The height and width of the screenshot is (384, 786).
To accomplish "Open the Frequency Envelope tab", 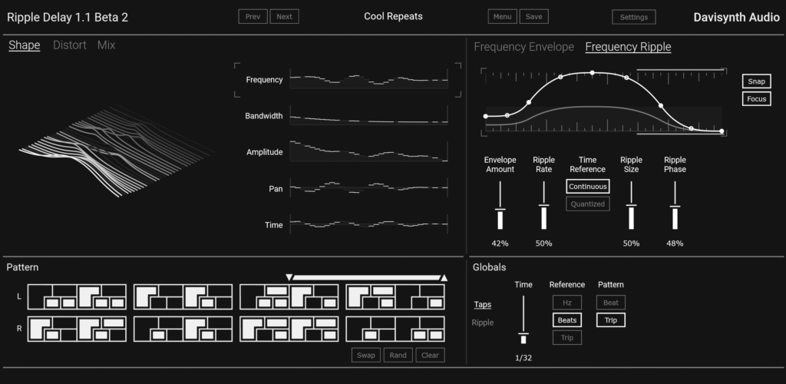I will pos(523,47).
